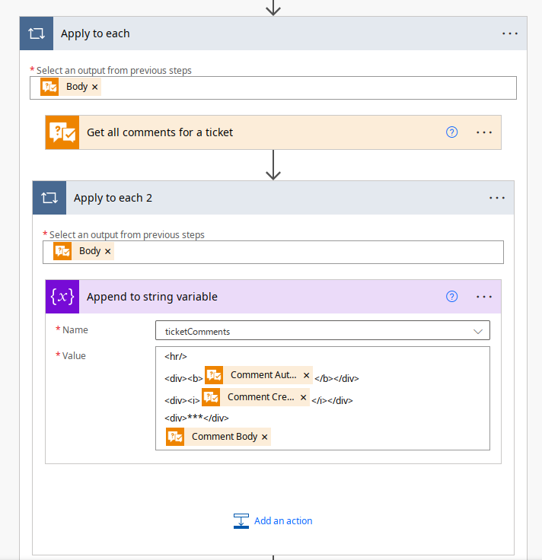Click the Add an action icon
This screenshot has width=542, height=560.
coord(241,521)
